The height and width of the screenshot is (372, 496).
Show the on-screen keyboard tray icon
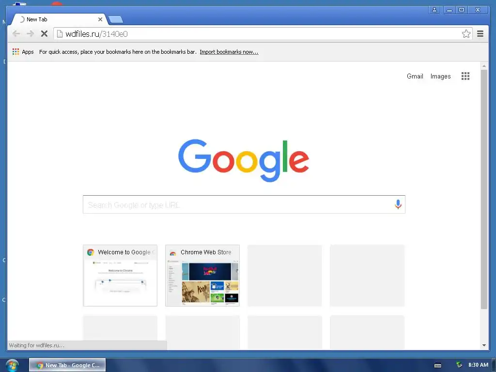click(x=438, y=365)
